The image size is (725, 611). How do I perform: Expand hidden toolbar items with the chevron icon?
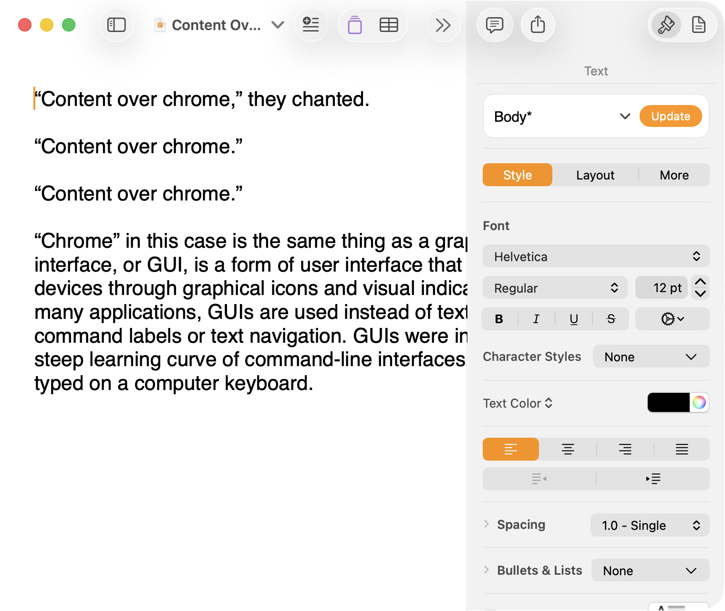443,25
